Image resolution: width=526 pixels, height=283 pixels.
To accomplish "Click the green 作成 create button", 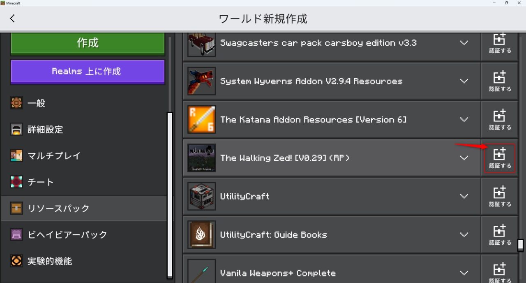I will point(88,43).
